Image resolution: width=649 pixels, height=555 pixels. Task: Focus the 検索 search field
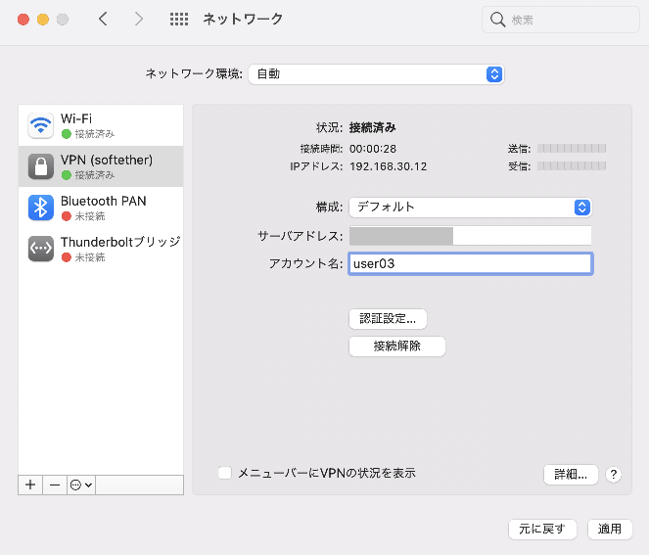pos(561,20)
